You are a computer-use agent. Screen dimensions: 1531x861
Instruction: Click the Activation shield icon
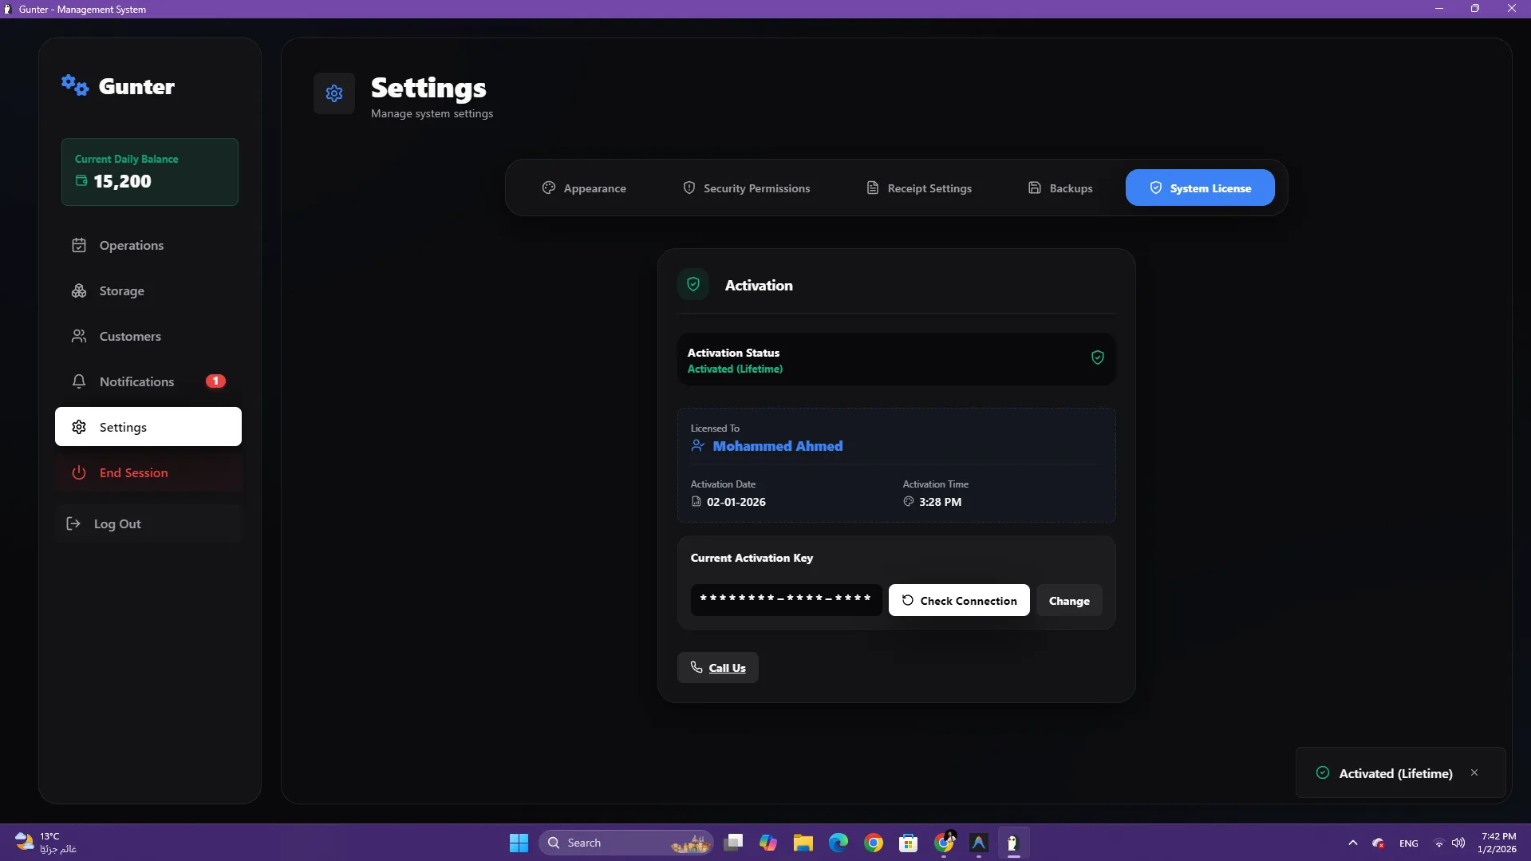[693, 284]
